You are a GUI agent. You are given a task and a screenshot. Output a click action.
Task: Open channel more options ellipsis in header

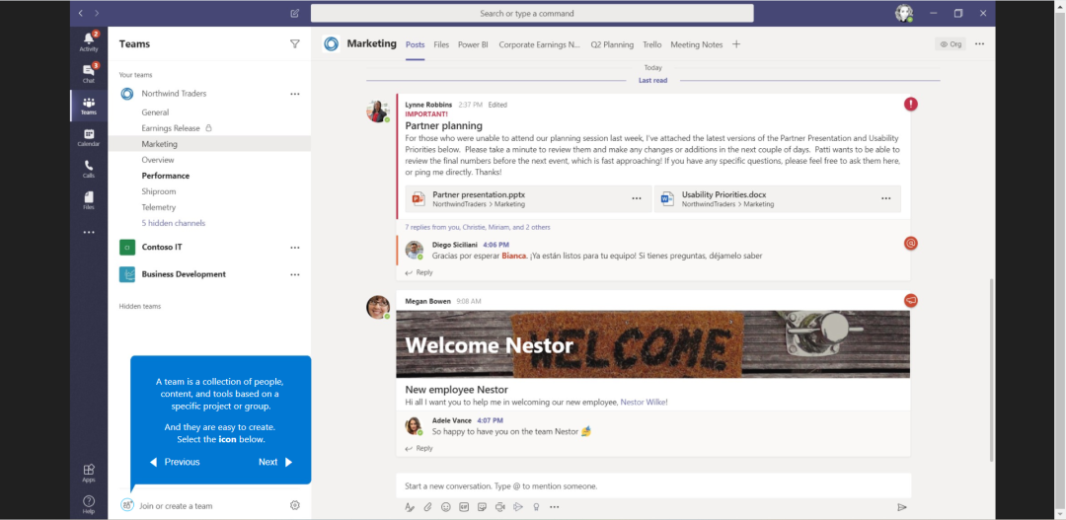979,43
